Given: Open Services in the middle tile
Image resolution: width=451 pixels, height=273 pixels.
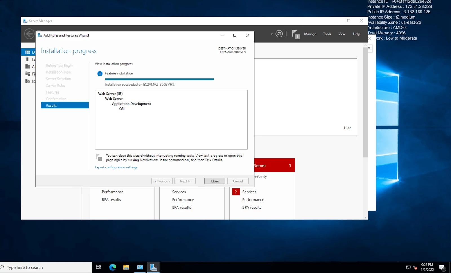Looking at the screenshot, I should tap(179, 192).
